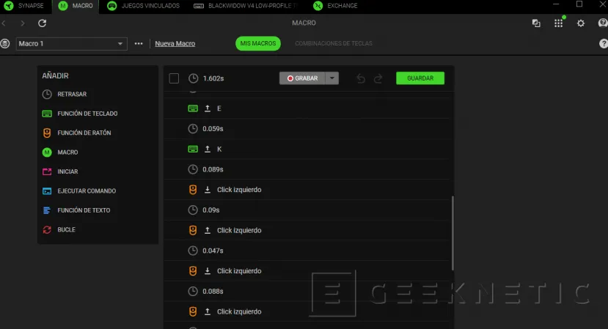
Task: Add a Función de teclado action
Action: [87, 114]
